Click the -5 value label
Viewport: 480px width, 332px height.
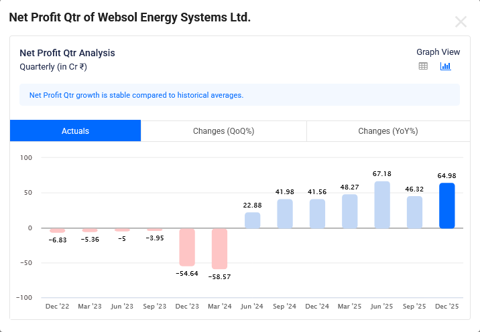point(122,239)
